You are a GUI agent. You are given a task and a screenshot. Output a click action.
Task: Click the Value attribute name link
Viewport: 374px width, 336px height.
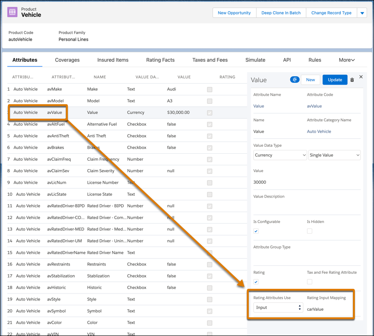(x=259, y=106)
